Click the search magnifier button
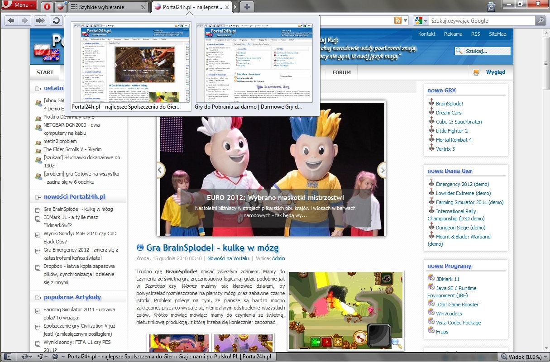The height and width of the screenshot is (362, 550). (541, 20)
